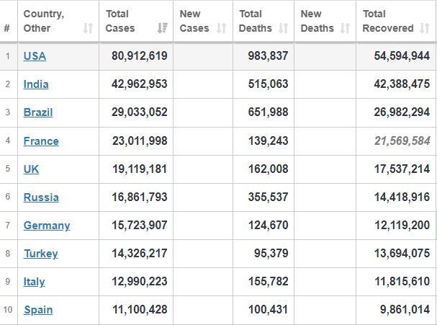Follow the France link
This screenshot has width=437, height=325.
point(41,141)
